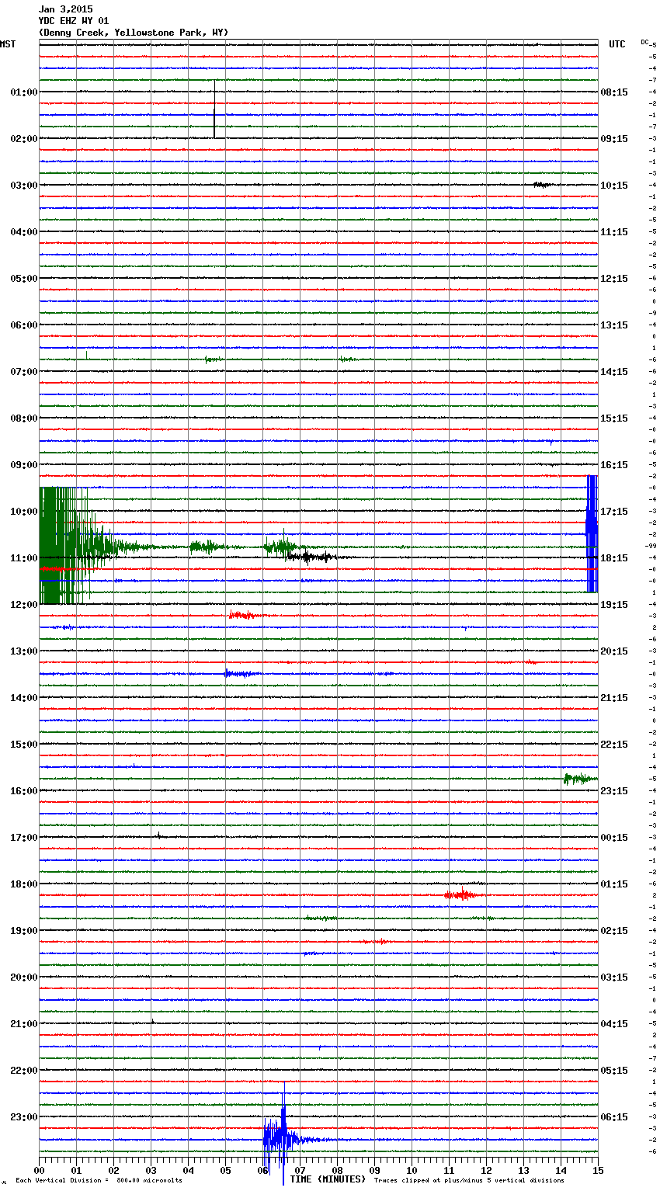Click minute tick label "08" on bottom axis

pos(337,1171)
